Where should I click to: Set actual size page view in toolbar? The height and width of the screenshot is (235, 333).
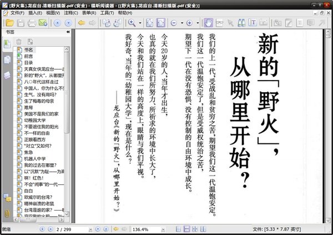tap(150, 23)
